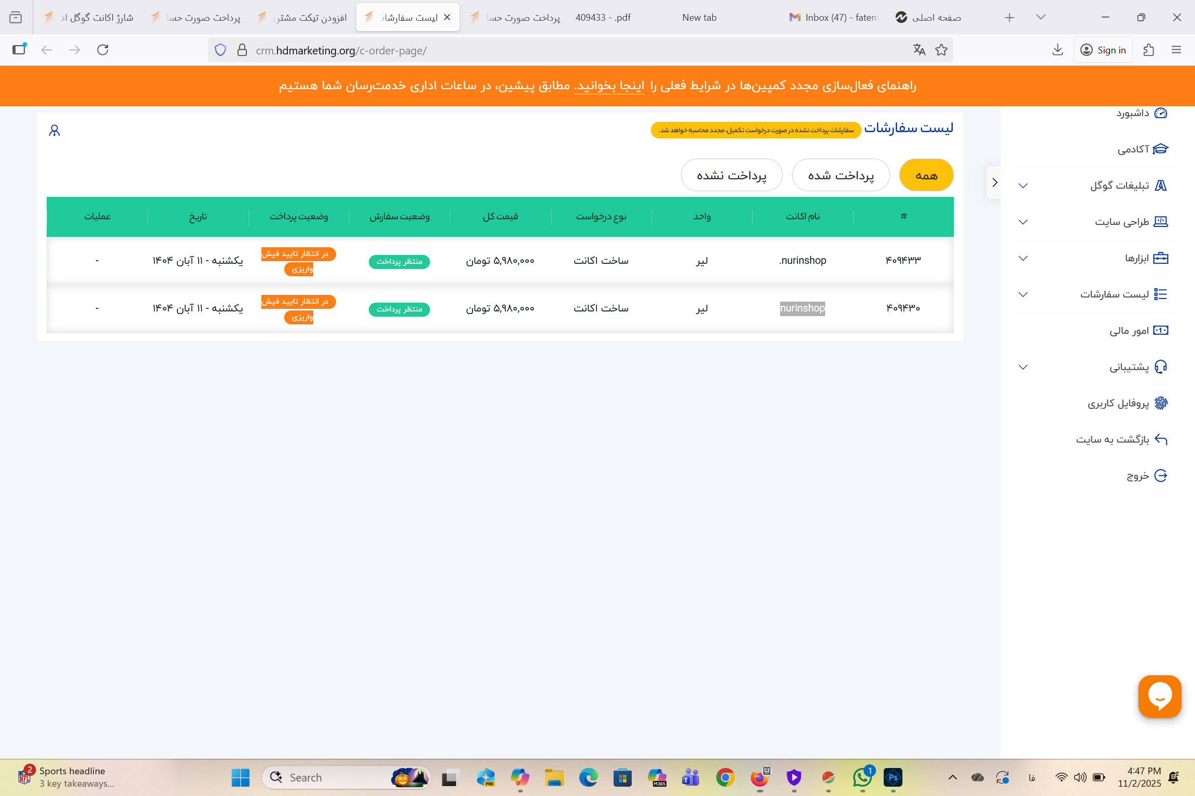The width and height of the screenshot is (1195, 796).
Task: Expand the Google Ads sidebar submenu
Action: (1023, 186)
